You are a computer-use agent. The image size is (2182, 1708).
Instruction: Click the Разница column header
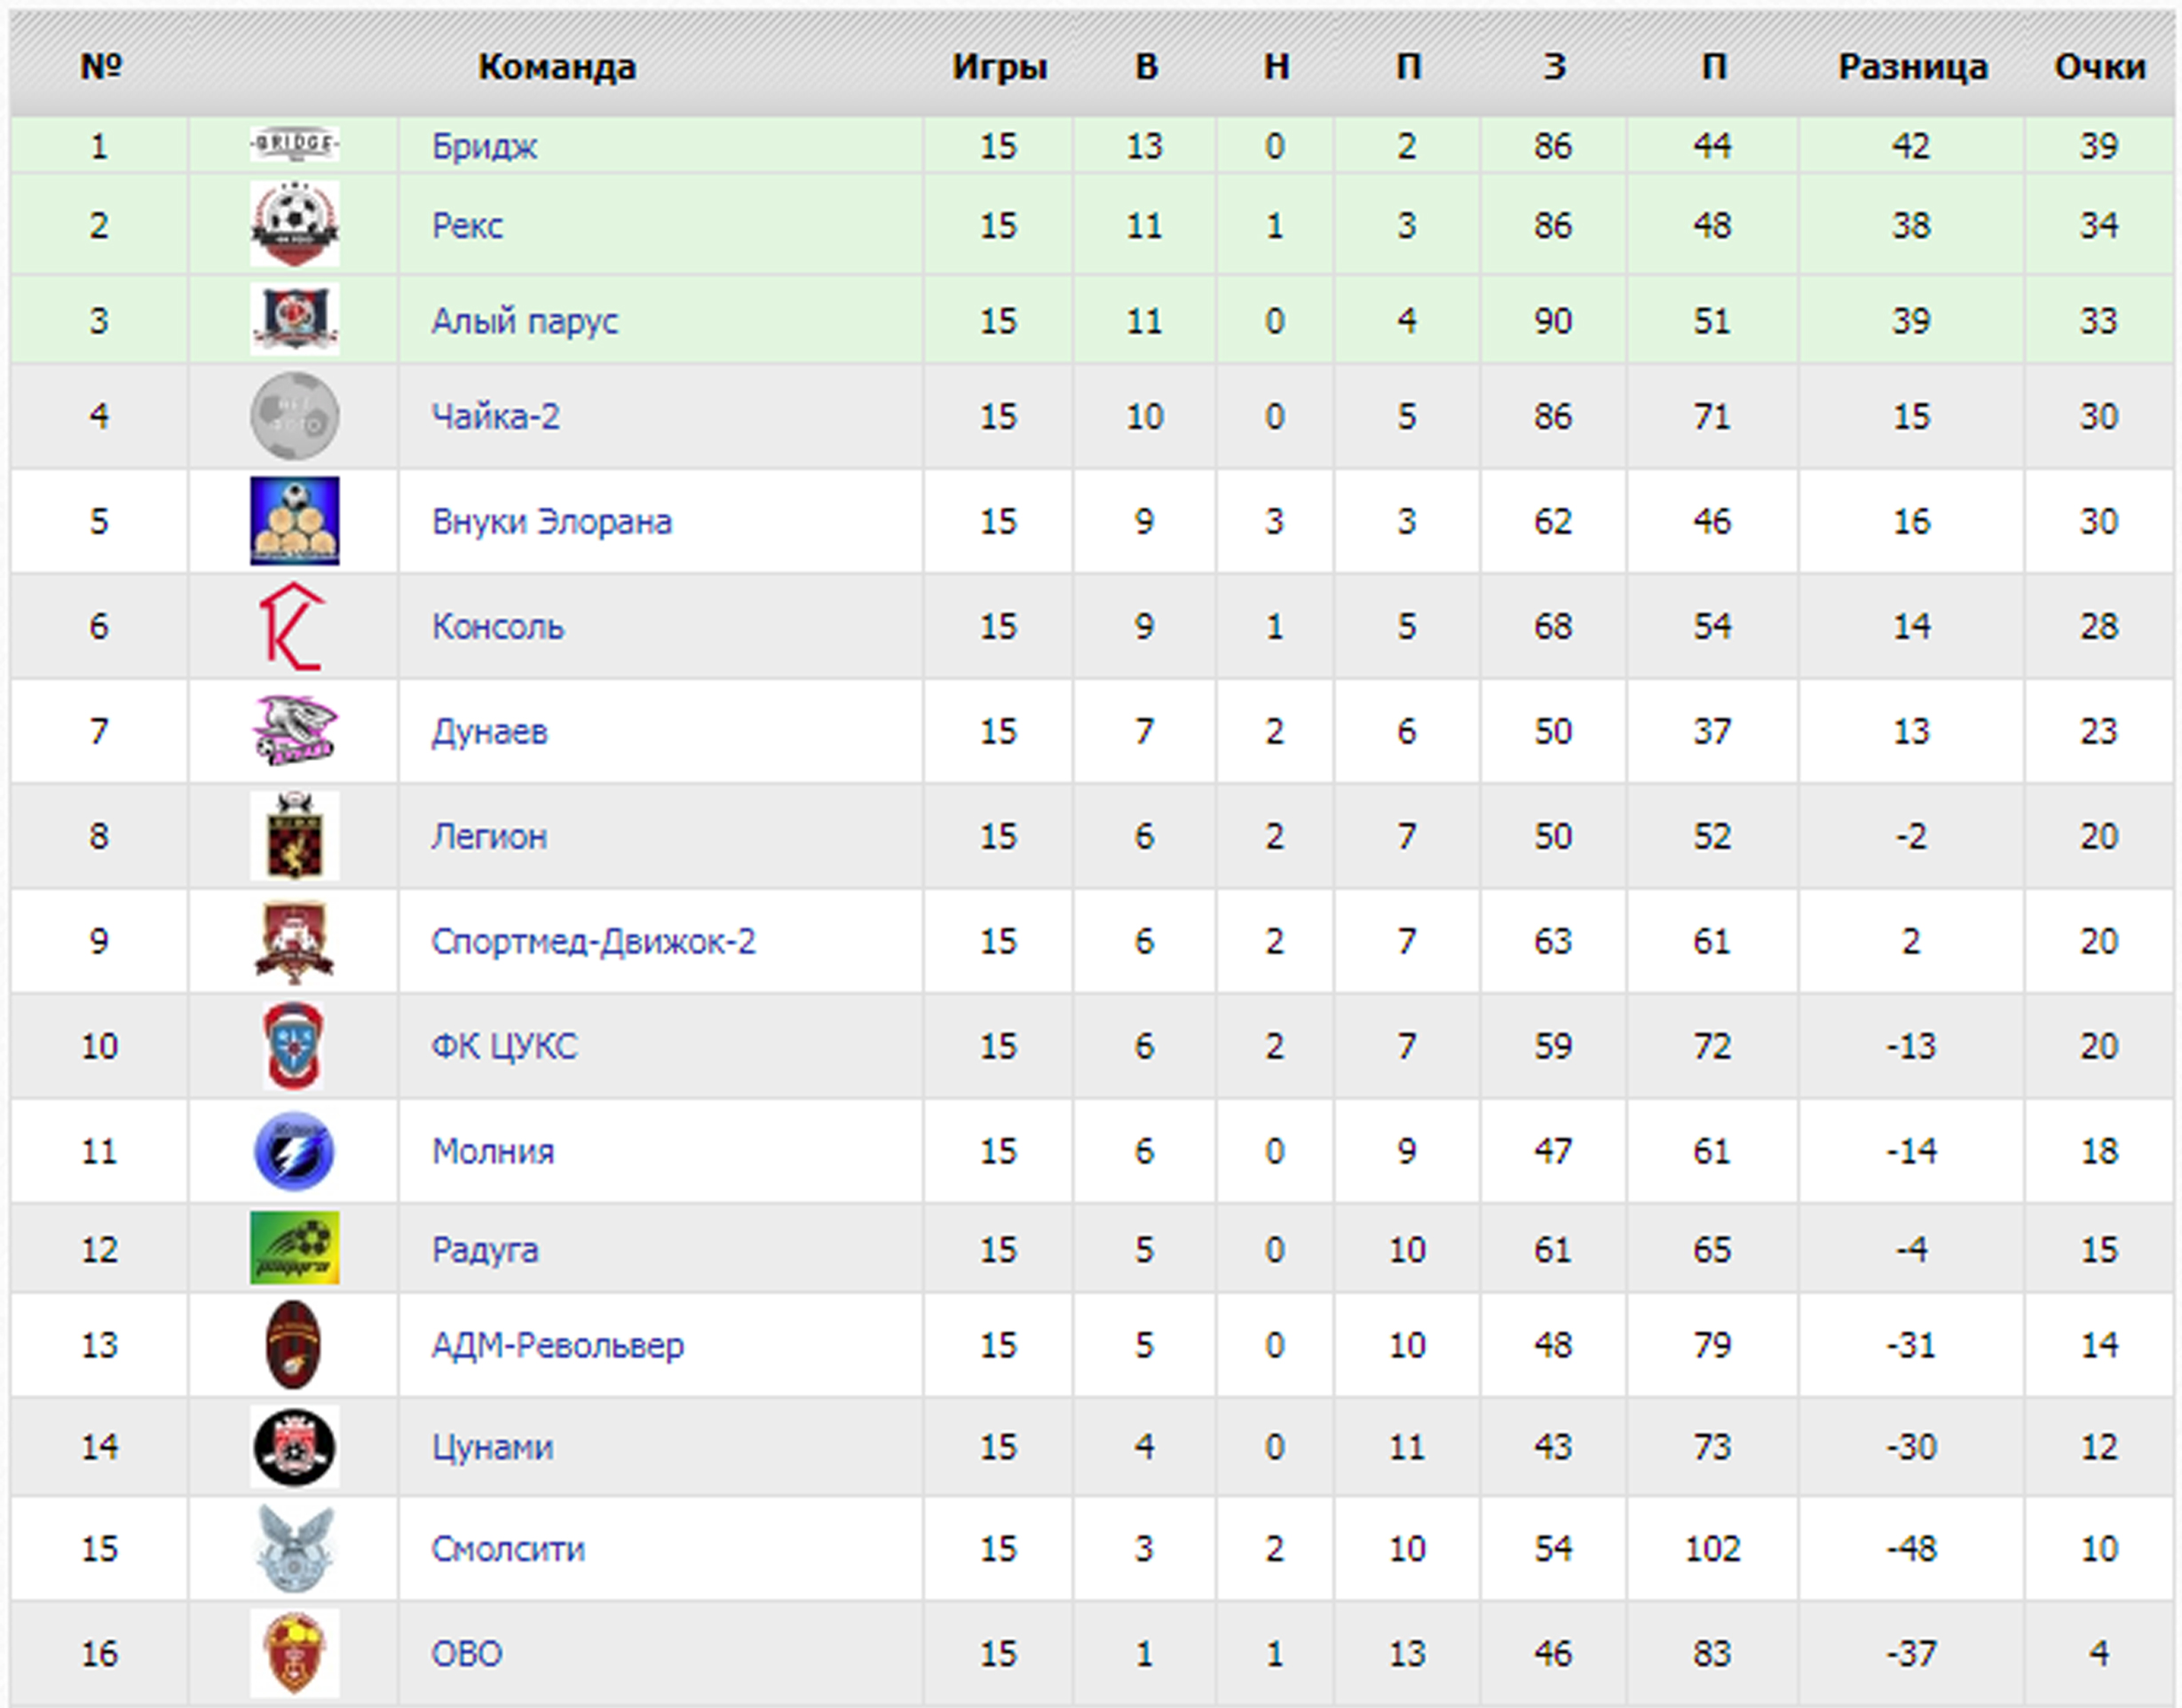(1912, 66)
